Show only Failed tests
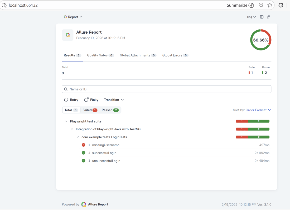Screen dimensions: 290x210 pos(90,110)
